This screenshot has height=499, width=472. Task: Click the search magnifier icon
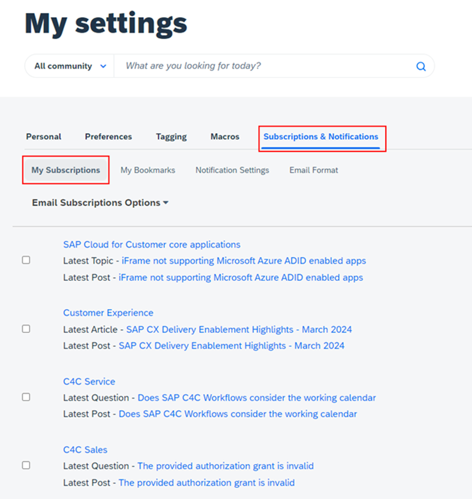coord(421,66)
